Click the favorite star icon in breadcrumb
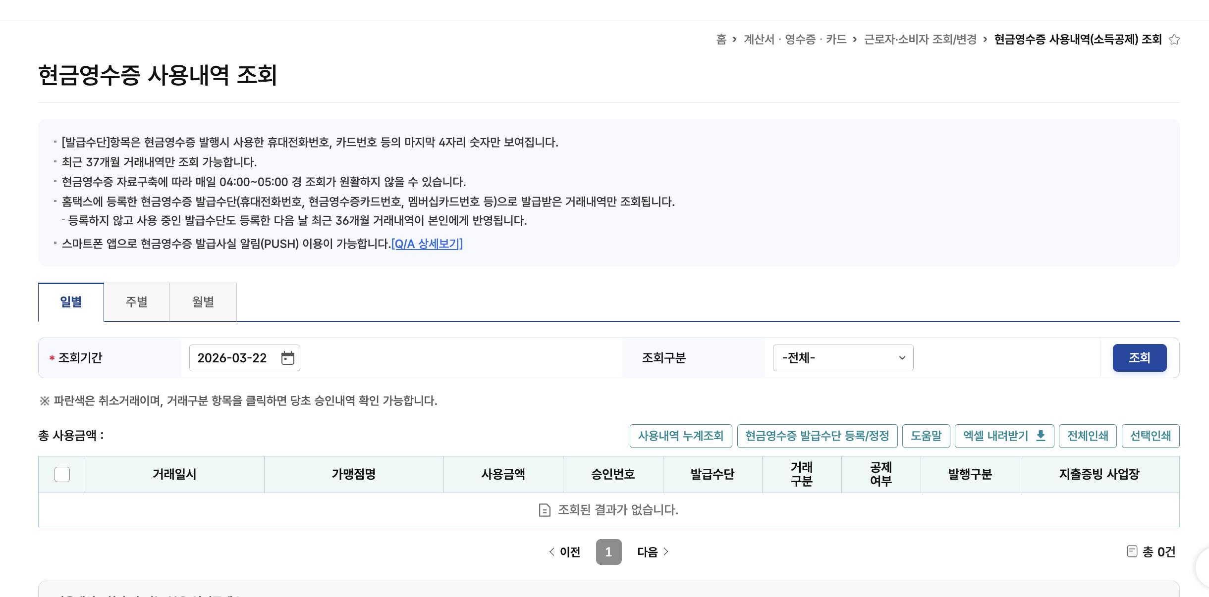This screenshot has height=597, width=1209. 1174,40
